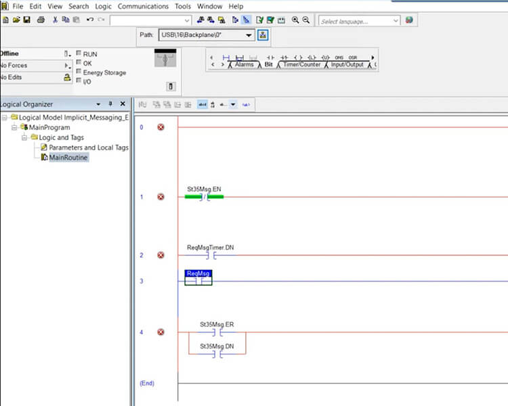Click the Cut scissors icon
Viewport: 508px width, 406px height.
click(x=55, y=20)
